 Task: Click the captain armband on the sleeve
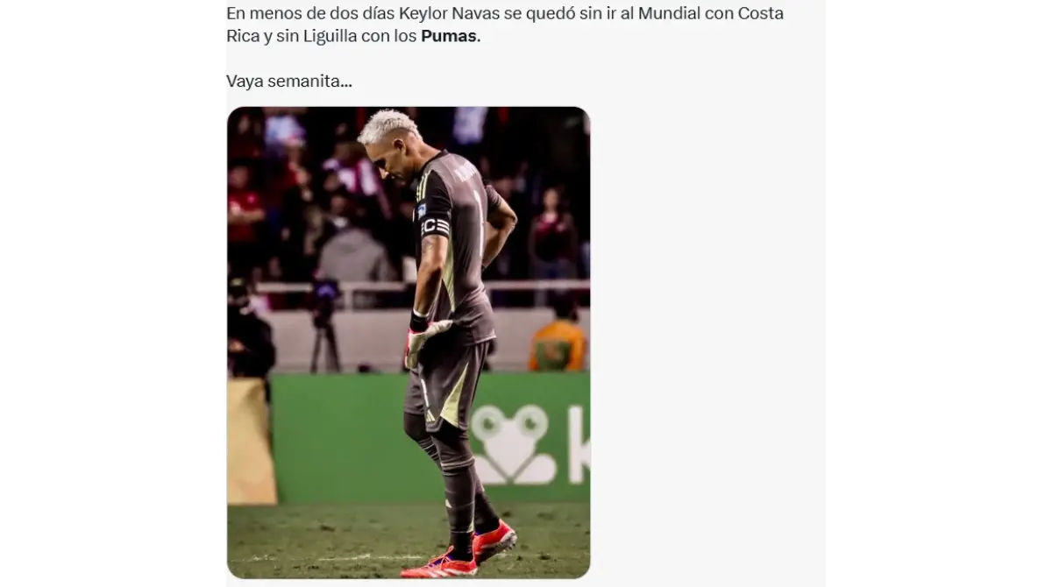[x=434, y=227]
